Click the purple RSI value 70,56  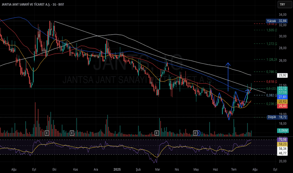[283, 140]
